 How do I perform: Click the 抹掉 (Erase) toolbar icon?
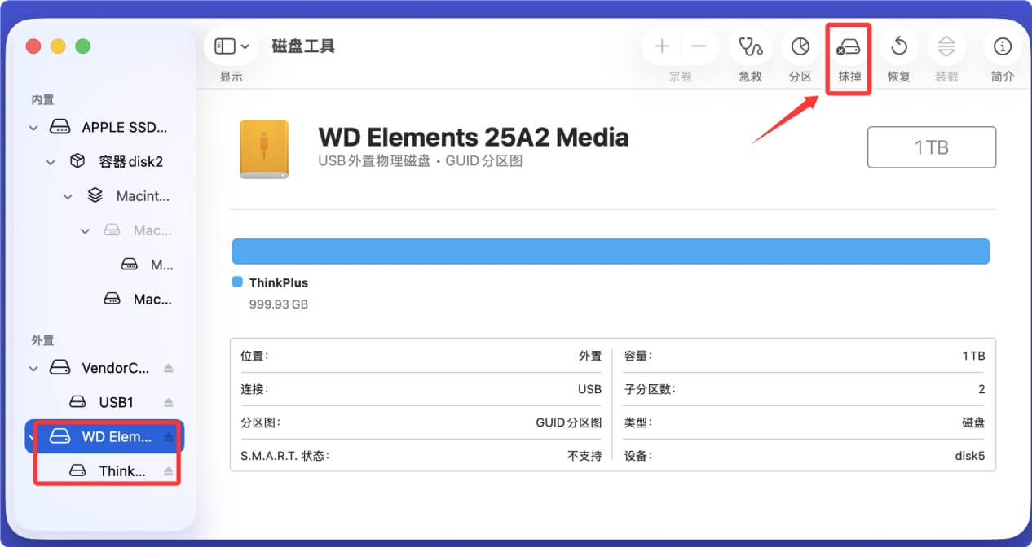point(848,46)
